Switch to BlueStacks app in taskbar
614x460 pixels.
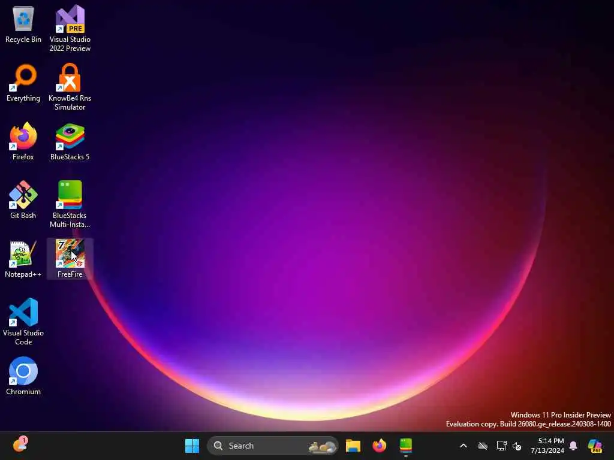(406, 446)
